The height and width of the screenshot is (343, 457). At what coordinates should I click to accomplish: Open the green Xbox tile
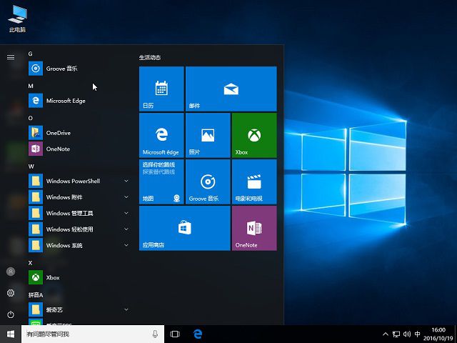(x=253, y=135)
